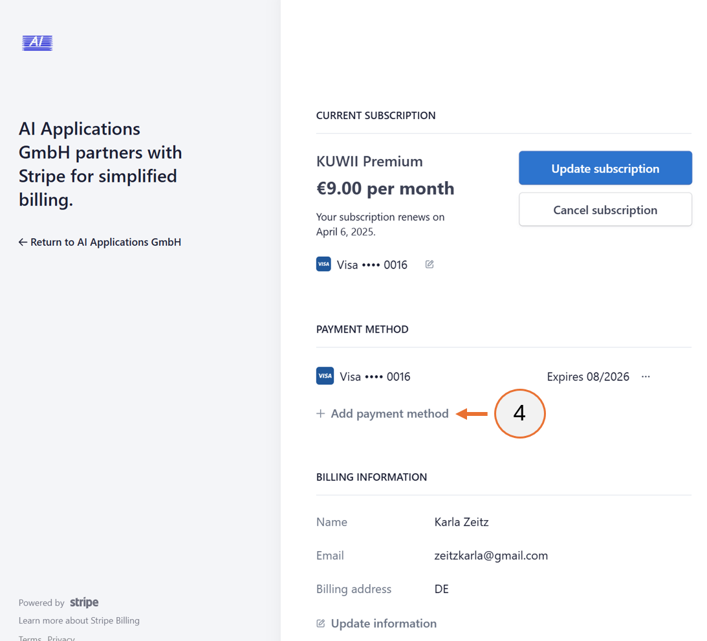This screenshot has width=707, height=641.
Task: Click the email zeitzkarla@gmail.com
Action: point(491,555)
